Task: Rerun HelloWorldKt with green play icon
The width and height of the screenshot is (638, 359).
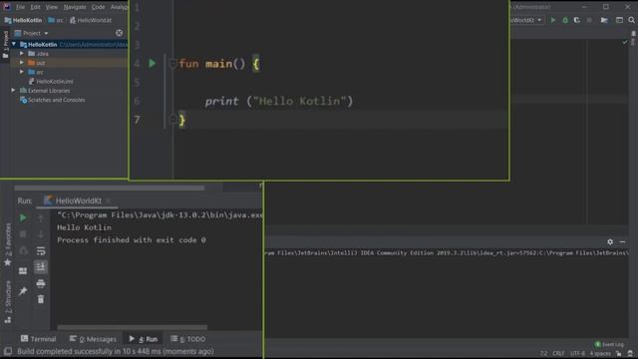Action: [x=23, y=217]
